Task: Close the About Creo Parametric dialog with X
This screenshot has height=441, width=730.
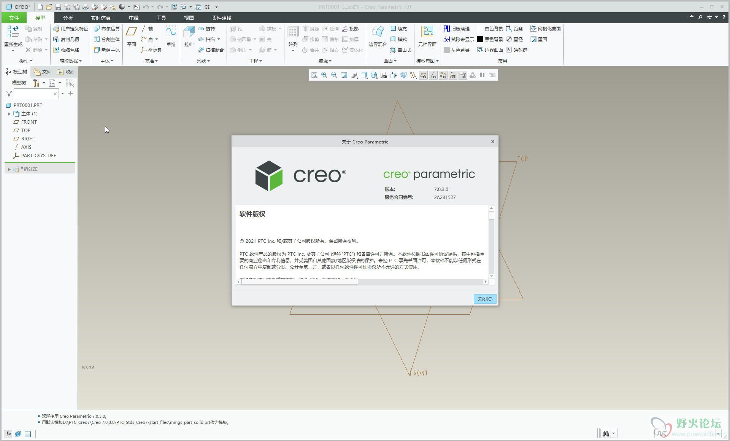Action: click(493, 142)
